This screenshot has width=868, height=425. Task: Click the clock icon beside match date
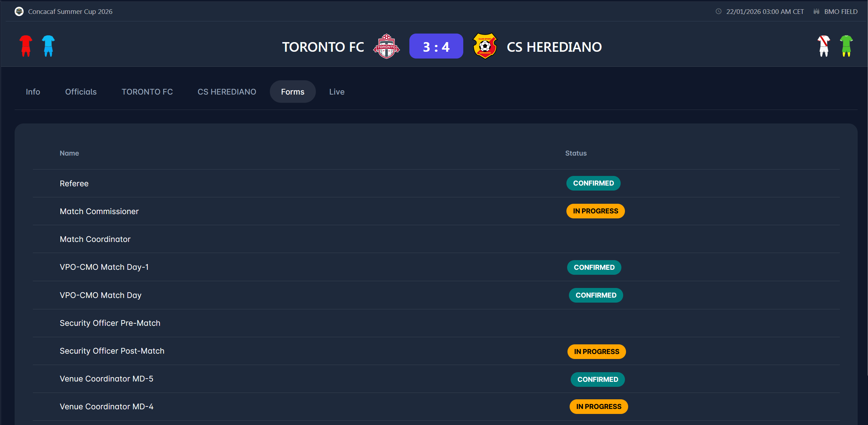point(718,11)
